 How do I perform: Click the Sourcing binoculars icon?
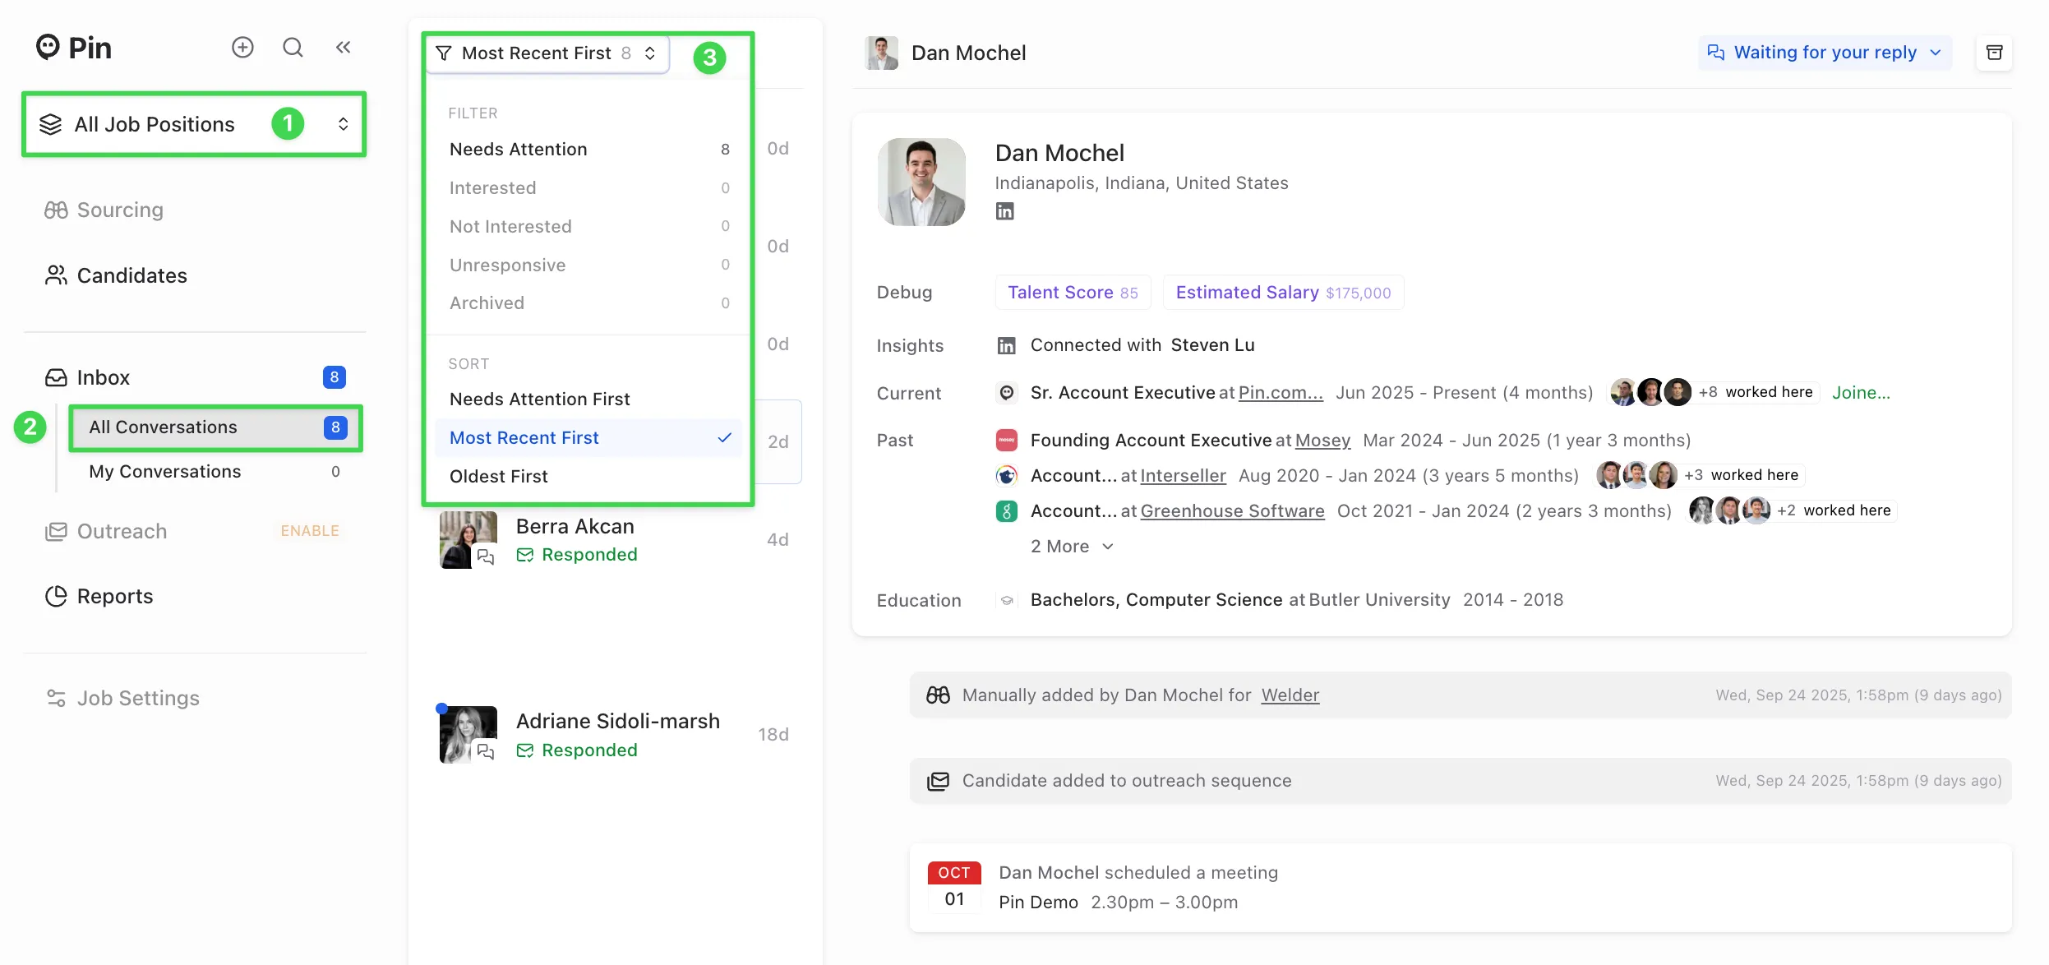[56, 210]
